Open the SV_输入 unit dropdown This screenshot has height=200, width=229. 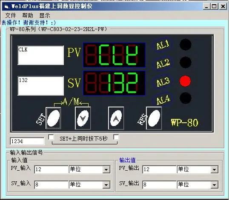pos(106,185)
